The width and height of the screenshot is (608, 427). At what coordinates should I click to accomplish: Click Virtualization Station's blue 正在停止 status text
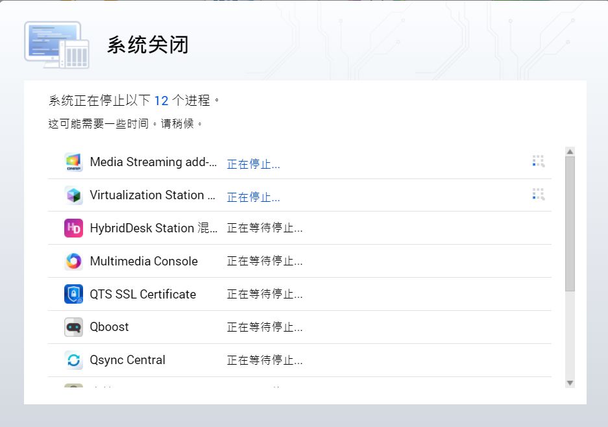(253, 197)
